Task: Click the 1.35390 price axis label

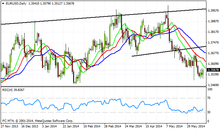Action: pos(214,74)
